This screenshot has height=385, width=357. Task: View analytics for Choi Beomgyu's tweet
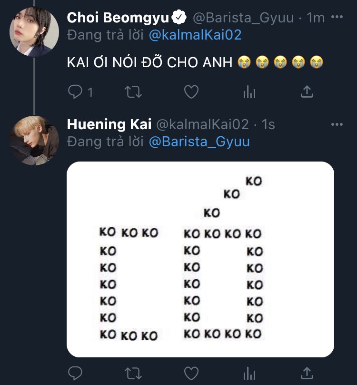point(249,92)
